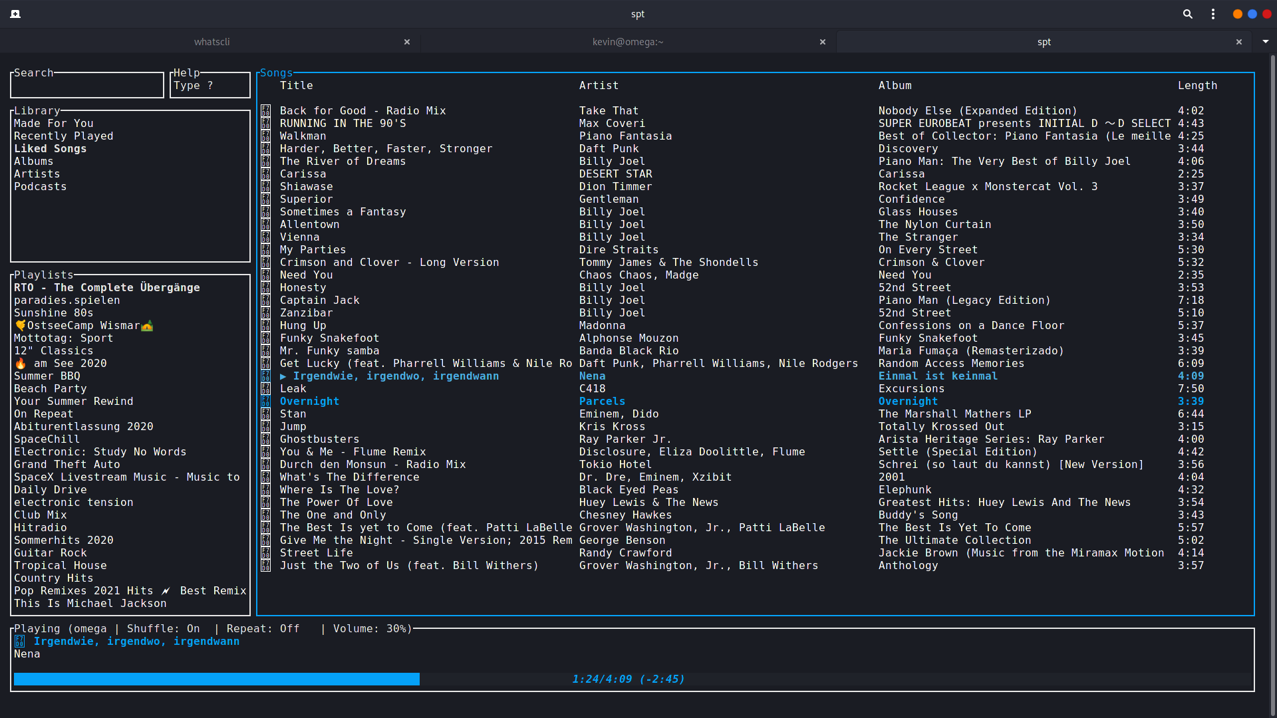Click liked icon next to Vienna row
Screen dimensions: 1277x718
click(266, 237)
